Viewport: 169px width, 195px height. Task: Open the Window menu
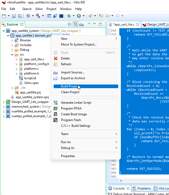pyautogui.click(x=66, y=9)
